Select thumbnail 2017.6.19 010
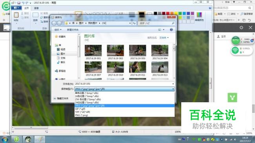 point(115,69)
